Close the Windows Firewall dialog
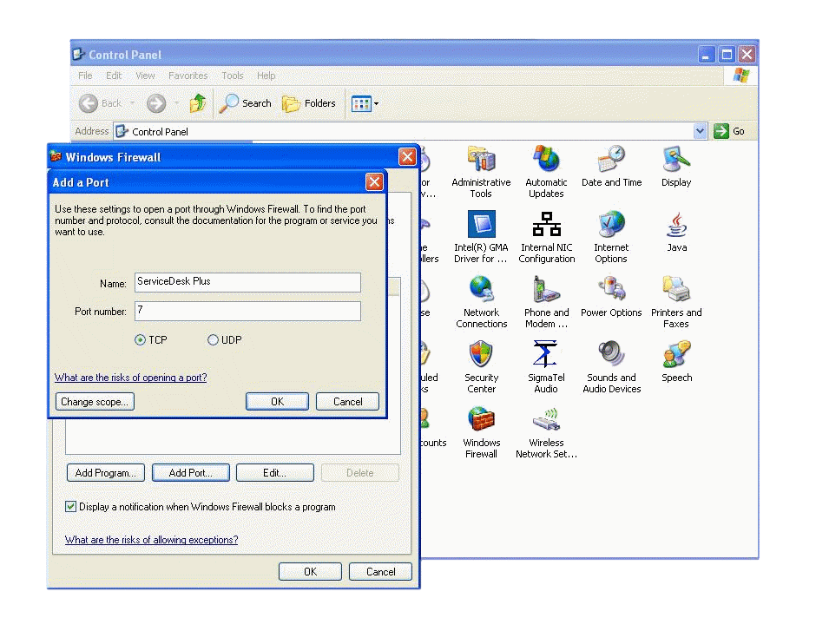Screen dimensions: 816x618 coord(407,156)
